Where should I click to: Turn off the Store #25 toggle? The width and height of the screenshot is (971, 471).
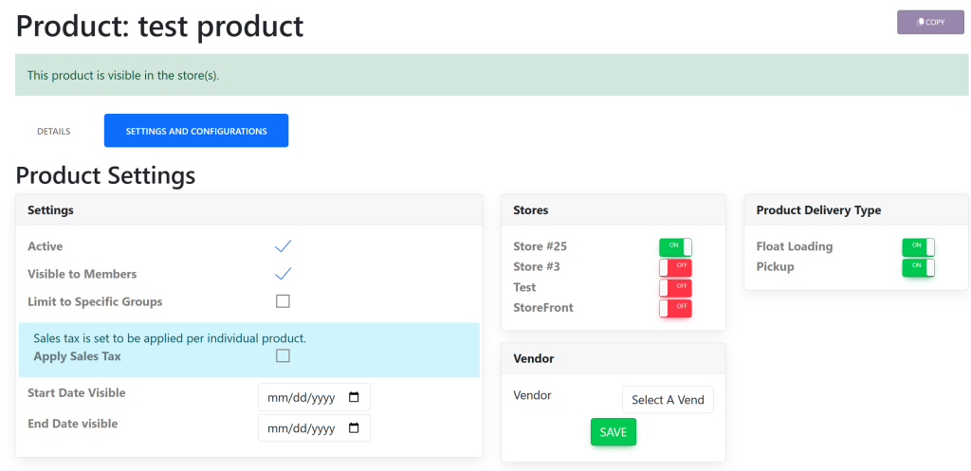click(x=675, y=246)
